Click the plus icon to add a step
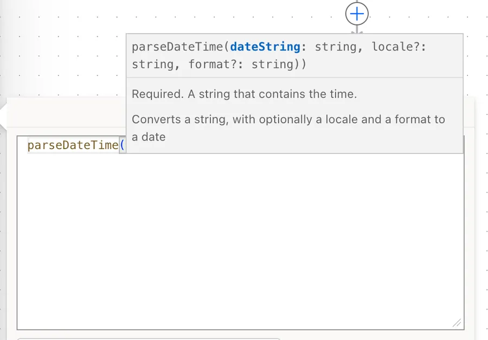488x340 pixels. (x=357, y=14)
